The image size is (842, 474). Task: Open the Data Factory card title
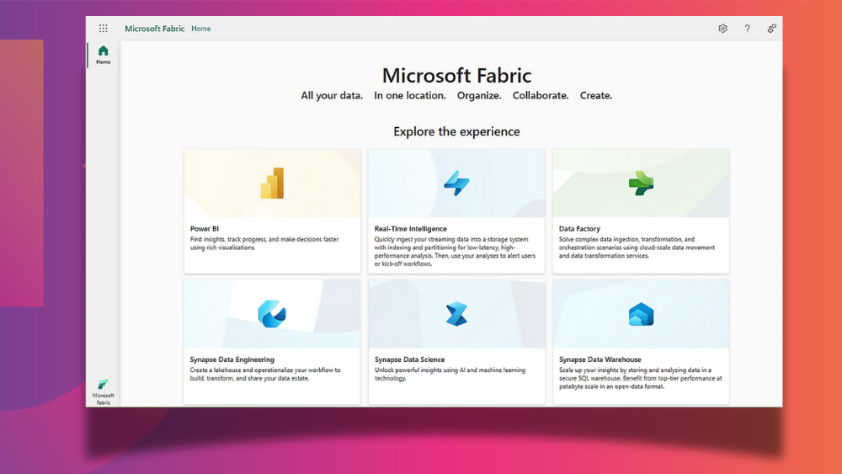[x=579, y=229]
